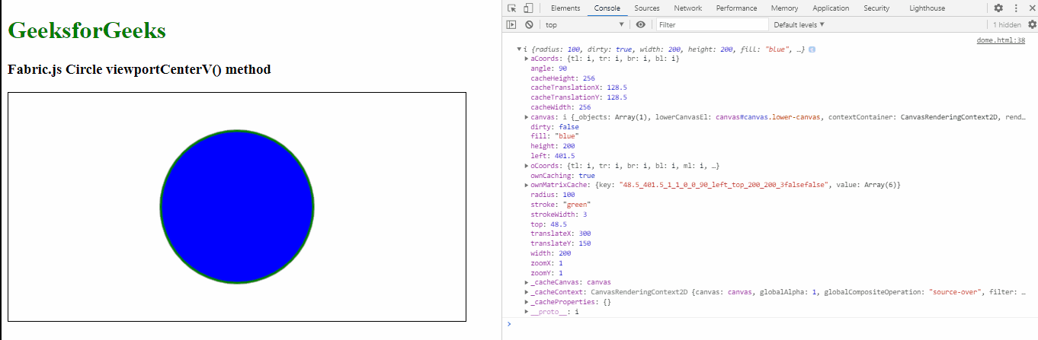Select the Console tab
1038x340 pixels.
point(607,8)
